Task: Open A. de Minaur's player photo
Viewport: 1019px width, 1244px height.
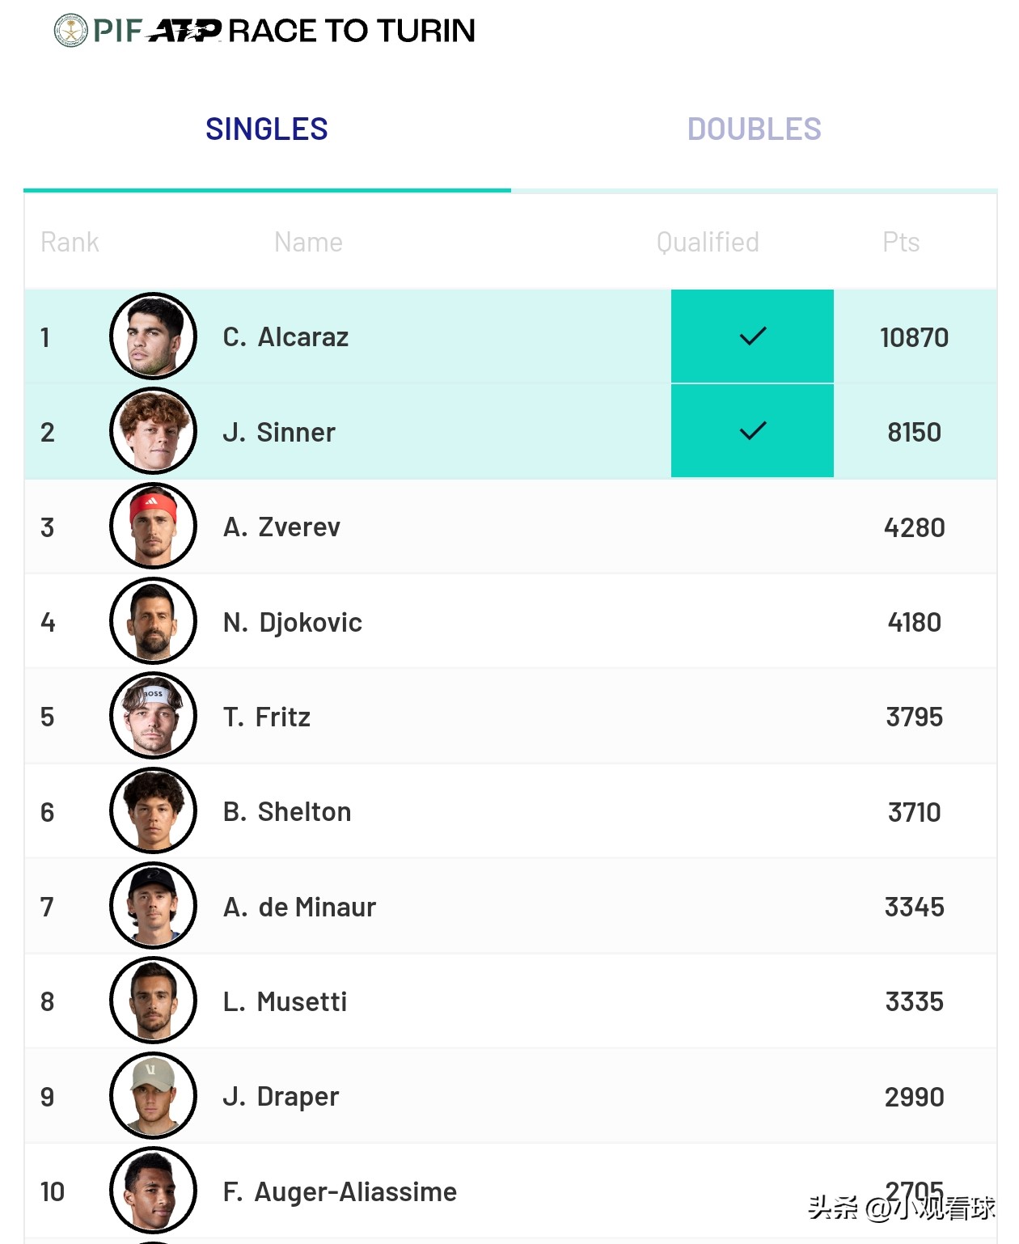Action: 153,906
